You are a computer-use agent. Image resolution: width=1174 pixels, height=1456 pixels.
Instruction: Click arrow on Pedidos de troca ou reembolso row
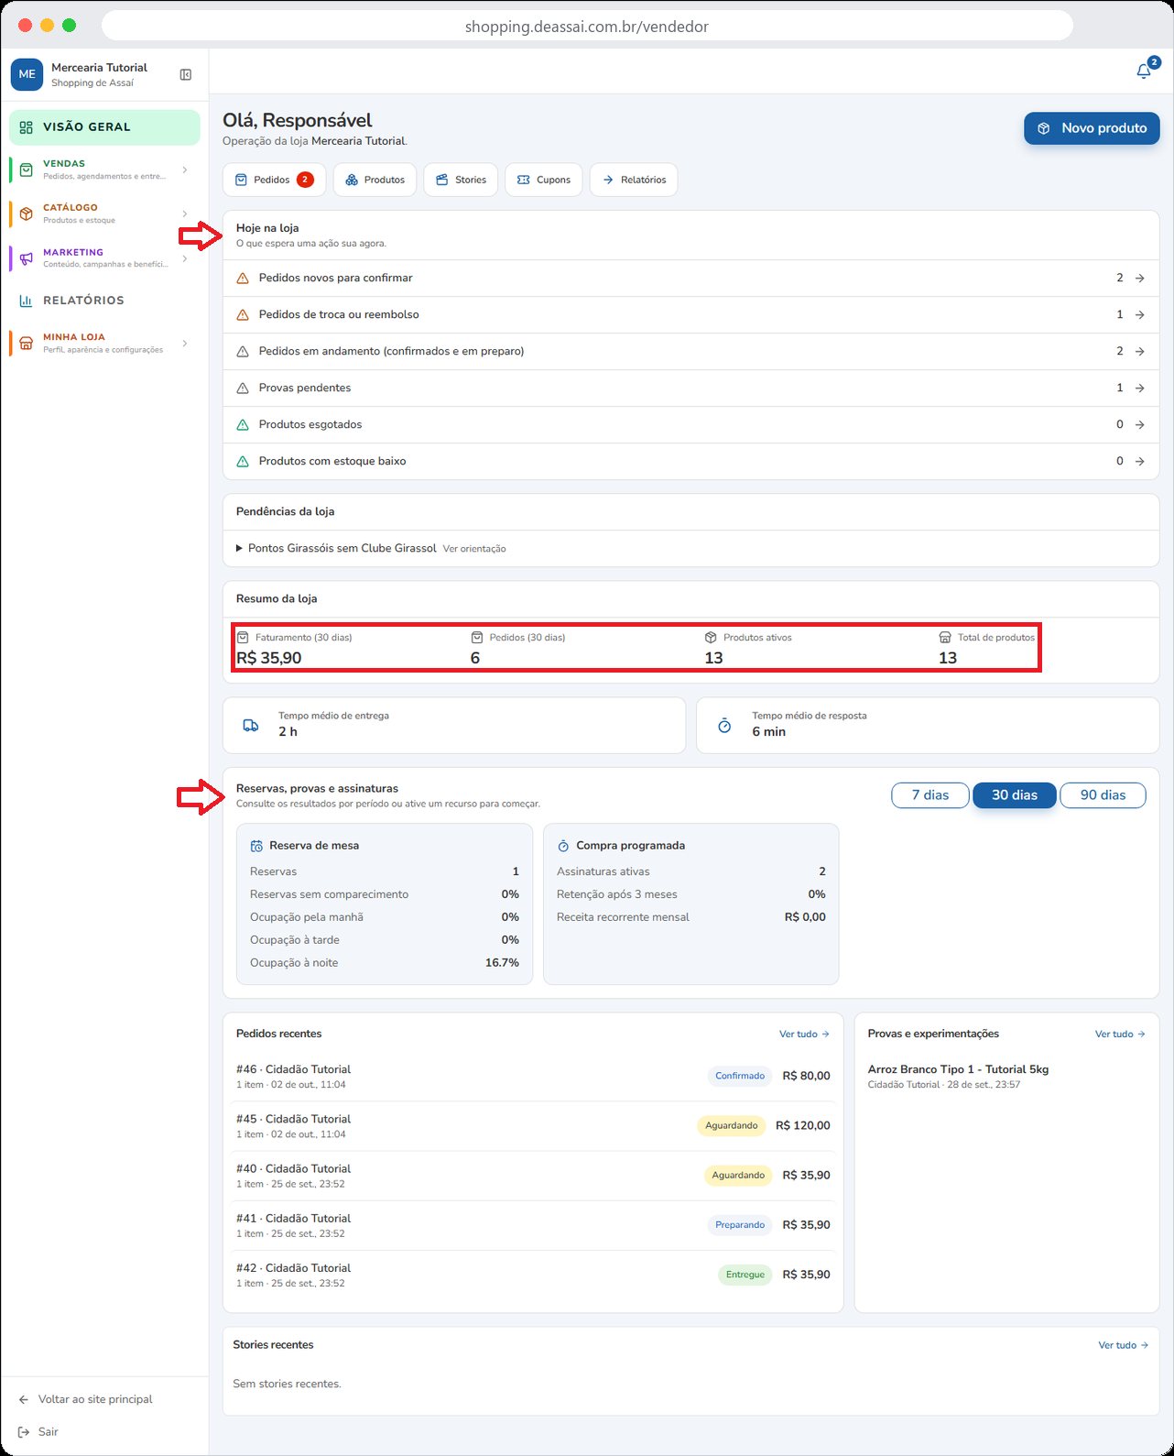pos(1140,315)
